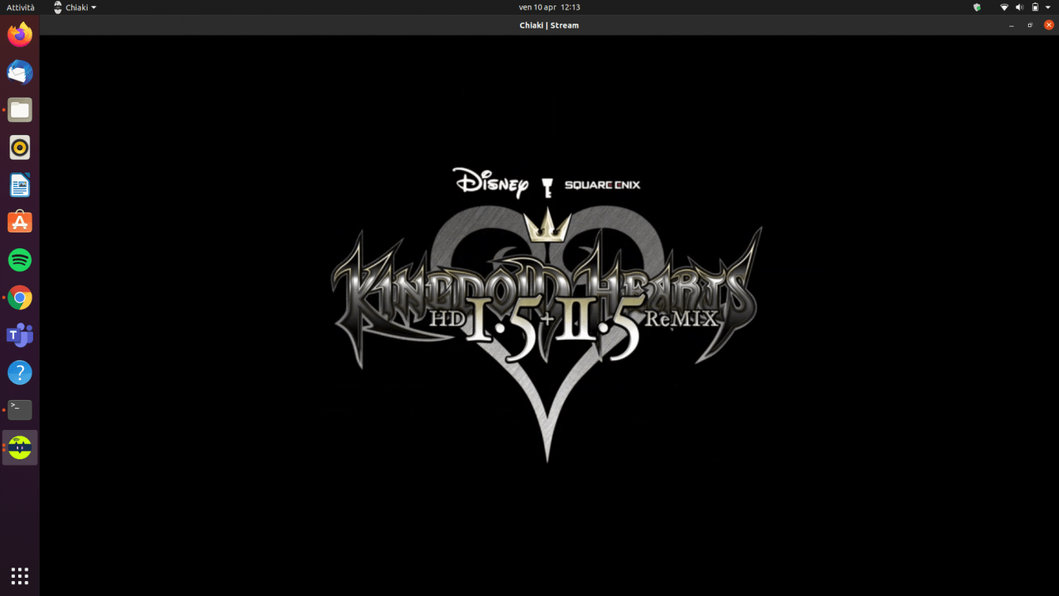Viewport: 1059px width, 596px height.
Task: Restore the Chiaki Stream window size
Action: (1030, 25)
